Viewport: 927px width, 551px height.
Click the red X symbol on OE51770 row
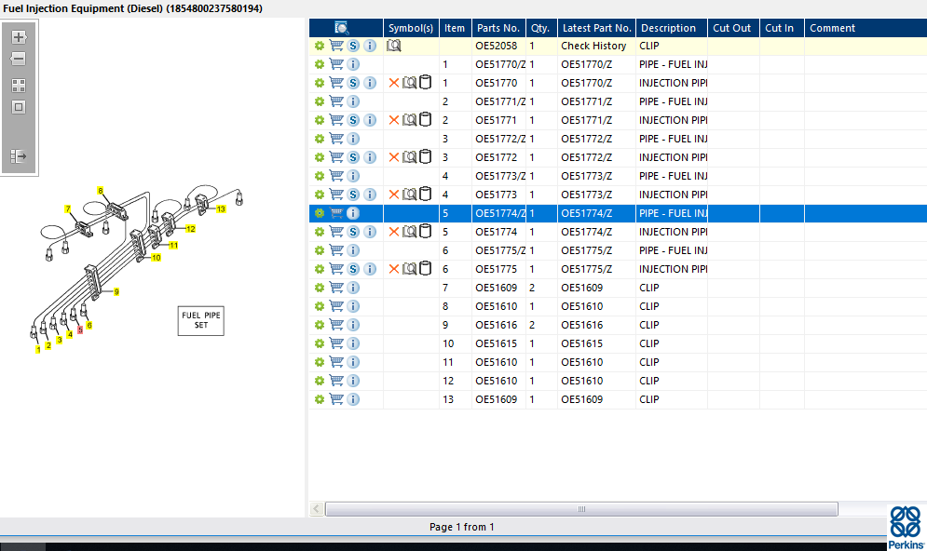point(394,83)
